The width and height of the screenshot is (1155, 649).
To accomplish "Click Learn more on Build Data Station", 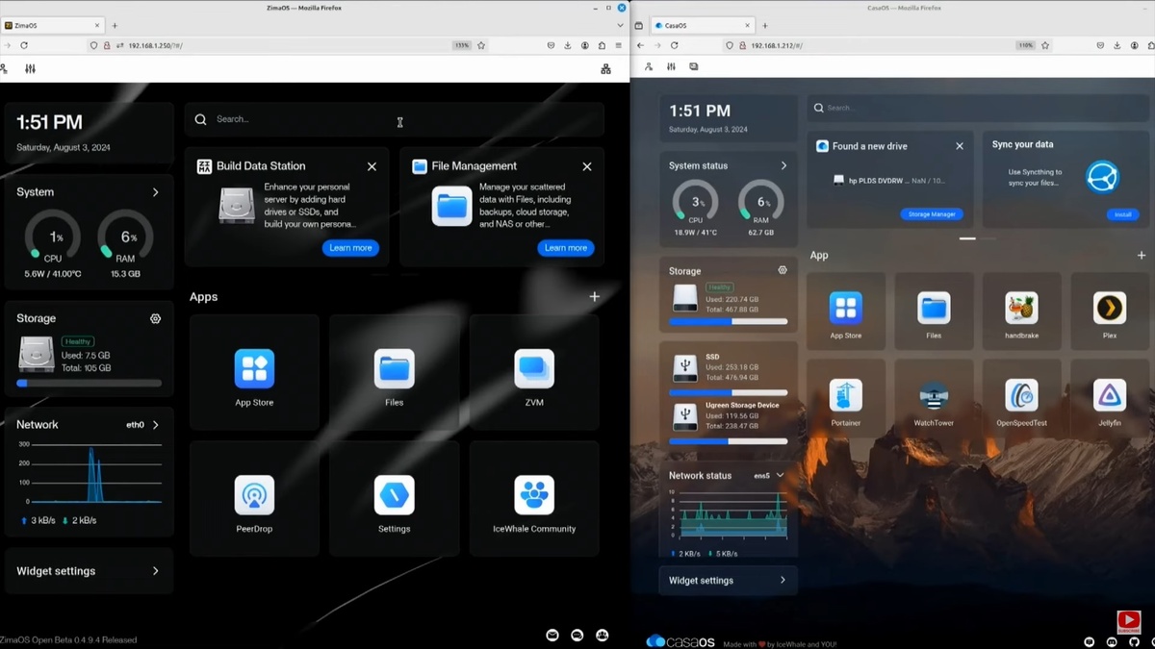I will pos(350,247).
